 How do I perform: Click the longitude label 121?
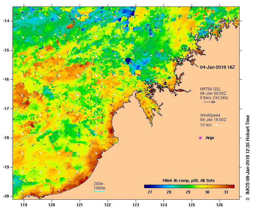point(80,205)
